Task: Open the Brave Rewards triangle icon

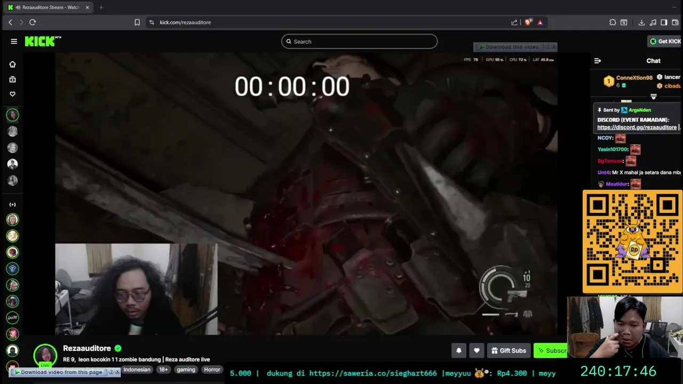Action: pos(540,22)
